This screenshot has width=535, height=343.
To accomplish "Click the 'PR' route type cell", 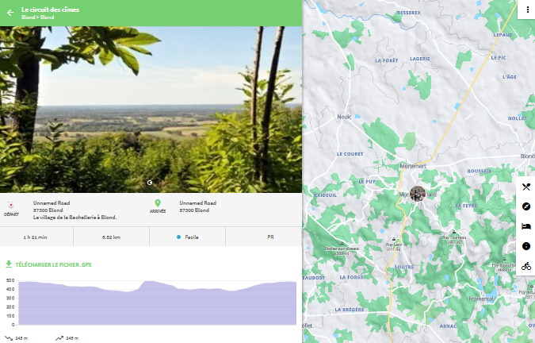I will [x=264, y=237].
